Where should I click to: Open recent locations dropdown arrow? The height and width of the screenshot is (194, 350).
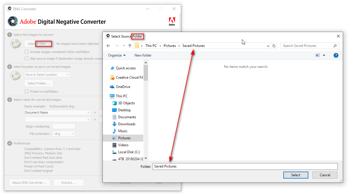(x=124, y=46)
